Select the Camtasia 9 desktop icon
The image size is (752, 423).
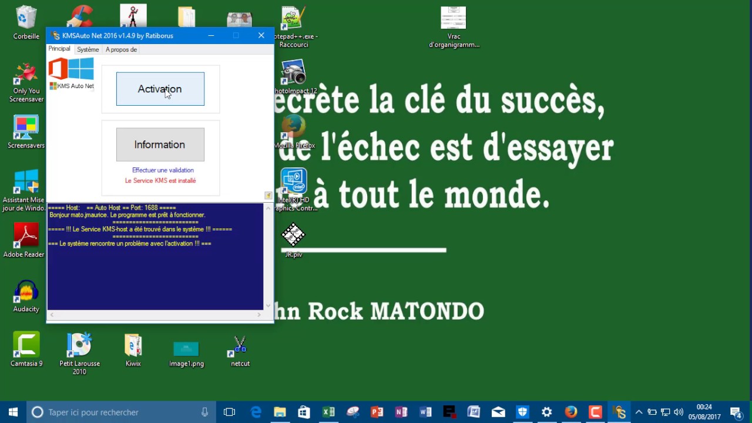click(26, 349)
